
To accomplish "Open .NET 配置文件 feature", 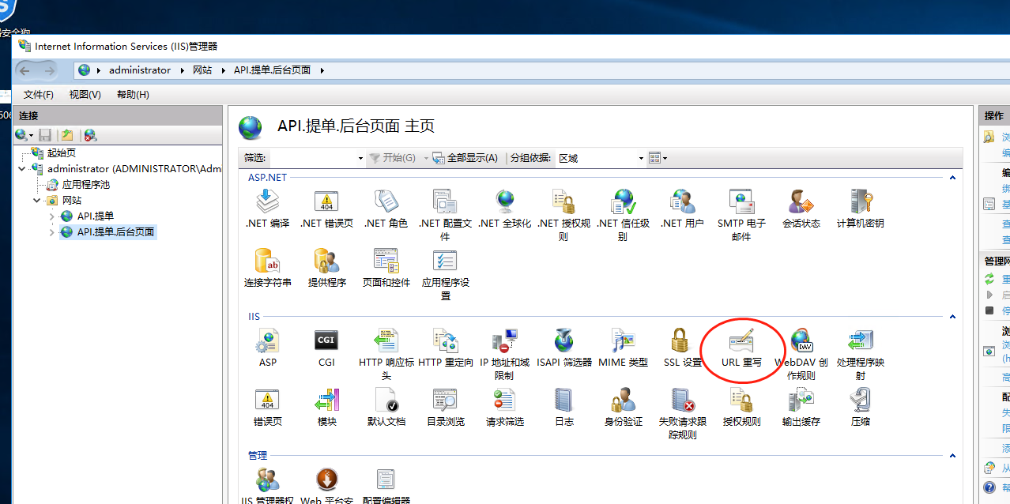I will coord(445,215).
